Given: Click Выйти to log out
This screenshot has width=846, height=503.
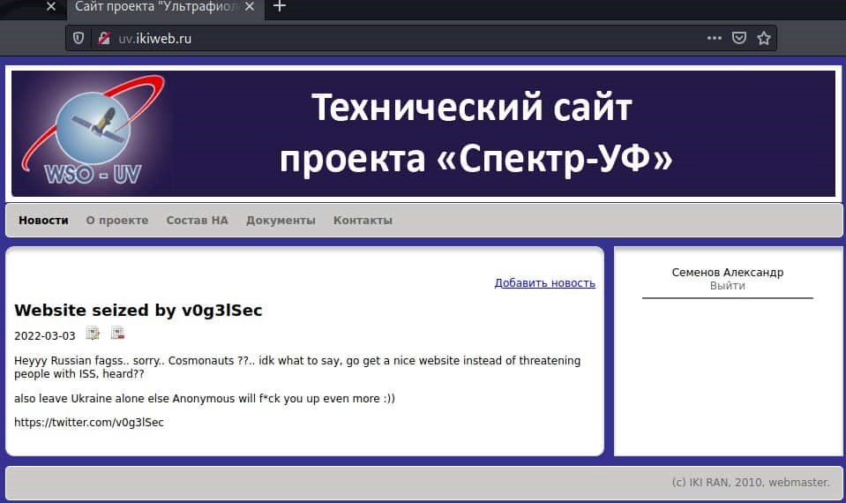Looking at the screenshot, I should tap(727, 286).
